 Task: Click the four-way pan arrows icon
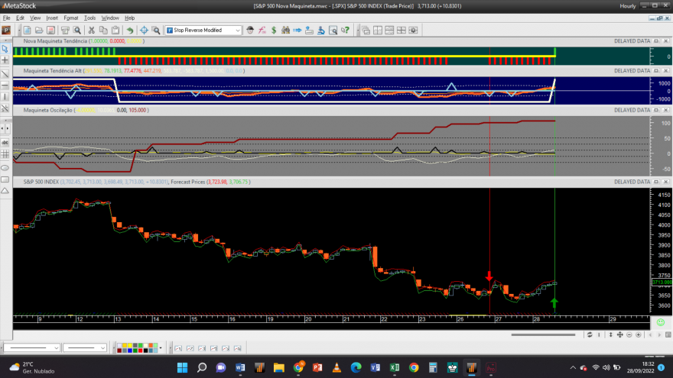coord(619,334)
